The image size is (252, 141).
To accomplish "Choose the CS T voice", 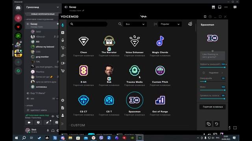I will point(109,100).
